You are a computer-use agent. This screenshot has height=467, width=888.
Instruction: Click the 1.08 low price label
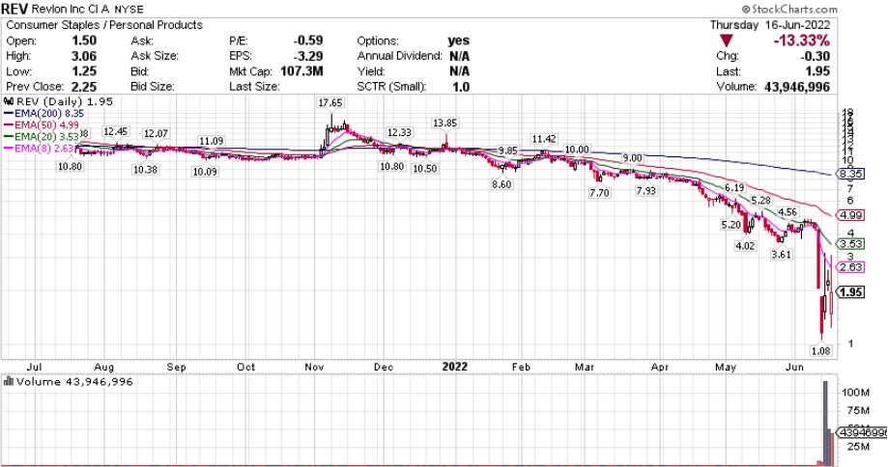coord(820,351)
